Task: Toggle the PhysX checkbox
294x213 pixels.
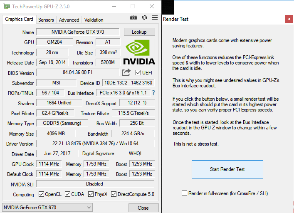Action: 91,194
